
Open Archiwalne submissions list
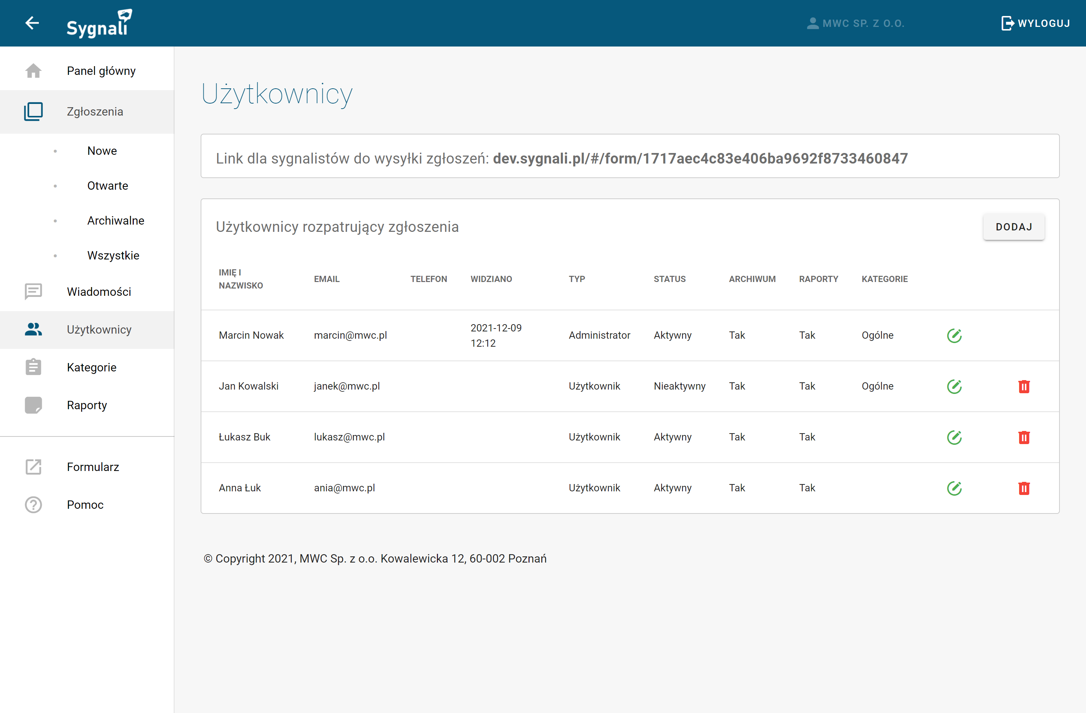coord(116,221)
